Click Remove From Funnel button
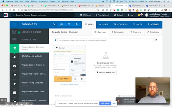The image size is (172, 107). point(64,96)
